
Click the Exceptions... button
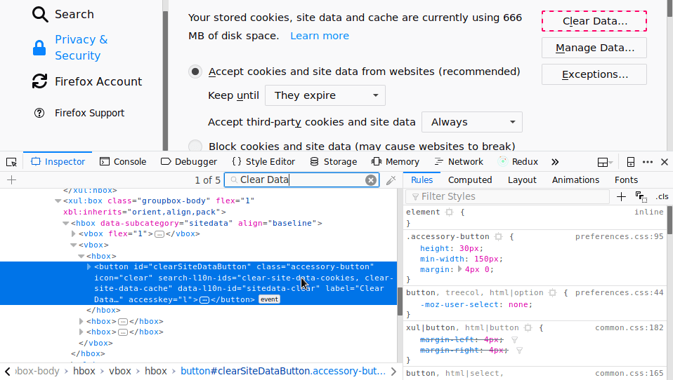[x=594, y=74]
